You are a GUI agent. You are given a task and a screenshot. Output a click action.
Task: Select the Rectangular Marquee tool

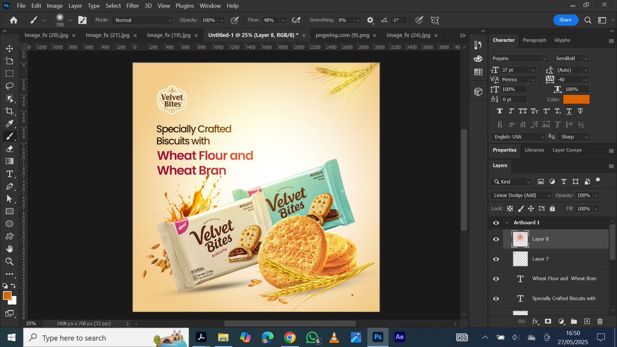(x=9, y=74)
